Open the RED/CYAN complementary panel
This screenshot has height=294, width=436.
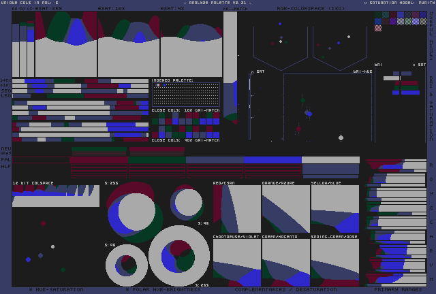(x=237, y=209)
